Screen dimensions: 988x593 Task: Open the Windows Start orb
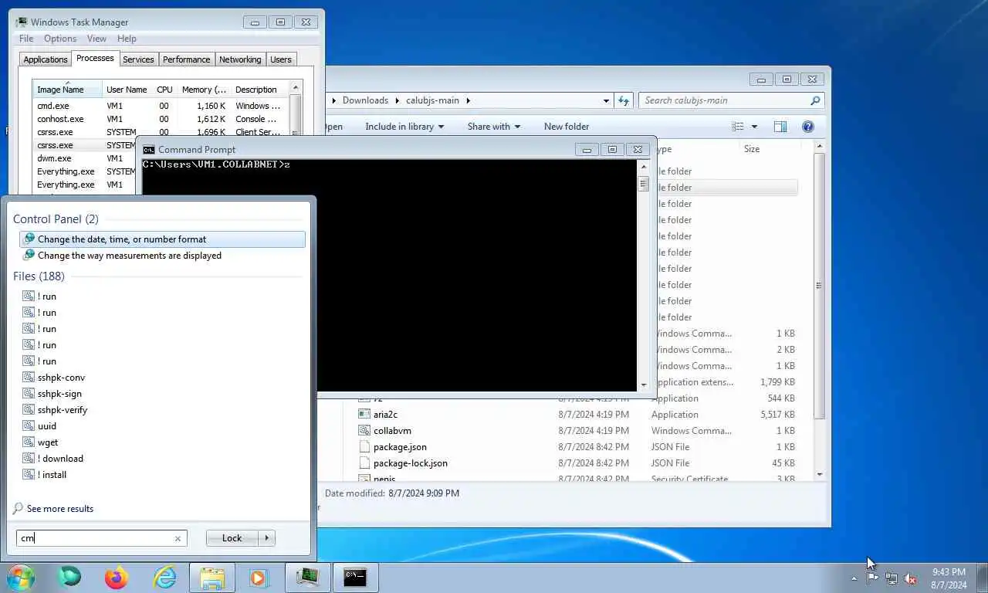[21, 578]
